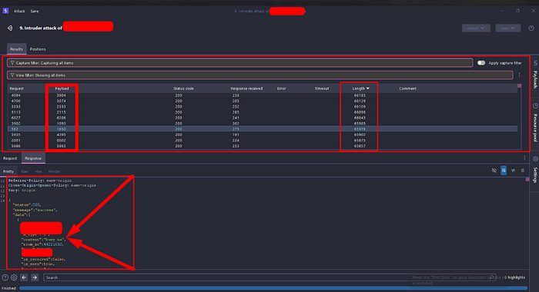Select payload cell 0002
The height and width of the screenshot is (292, 539).
click(61, 141)
